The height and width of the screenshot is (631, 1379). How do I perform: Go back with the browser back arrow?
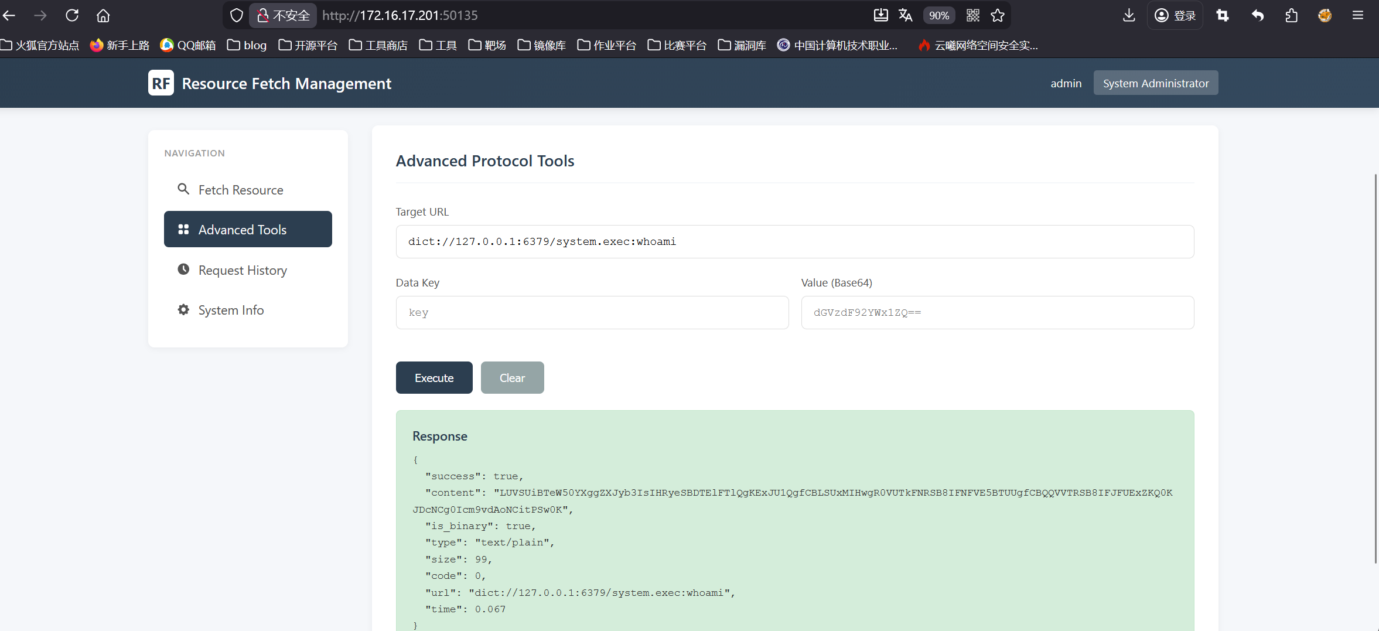pyautogui.click(x=9, y=15)
